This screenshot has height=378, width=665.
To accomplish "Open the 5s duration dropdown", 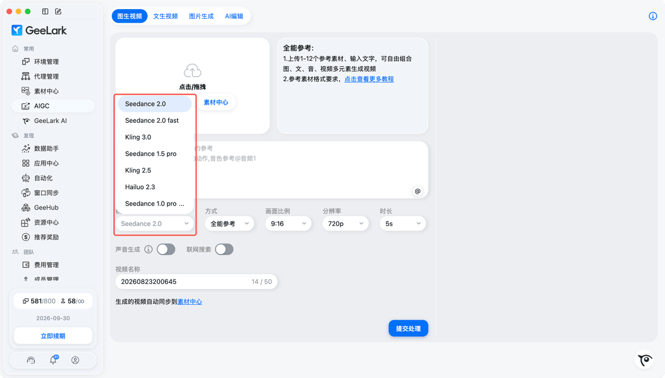I will click(403, 223).
